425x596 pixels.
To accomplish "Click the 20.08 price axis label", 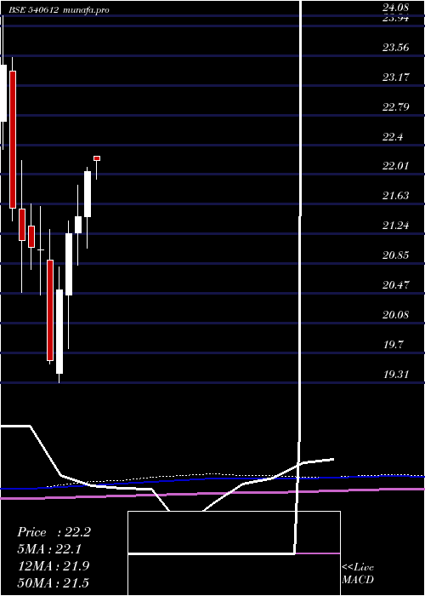I will [x=396, y=315].
